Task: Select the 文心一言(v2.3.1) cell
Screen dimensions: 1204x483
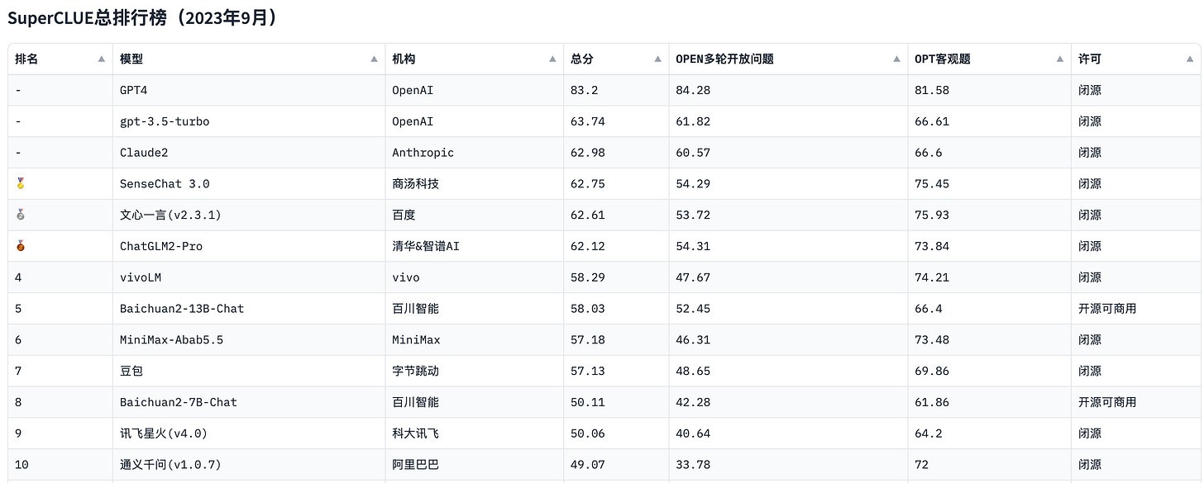Action: (x=249, y=215)
